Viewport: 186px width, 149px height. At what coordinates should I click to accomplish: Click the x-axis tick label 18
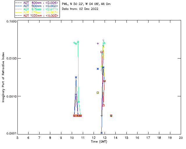159,138
